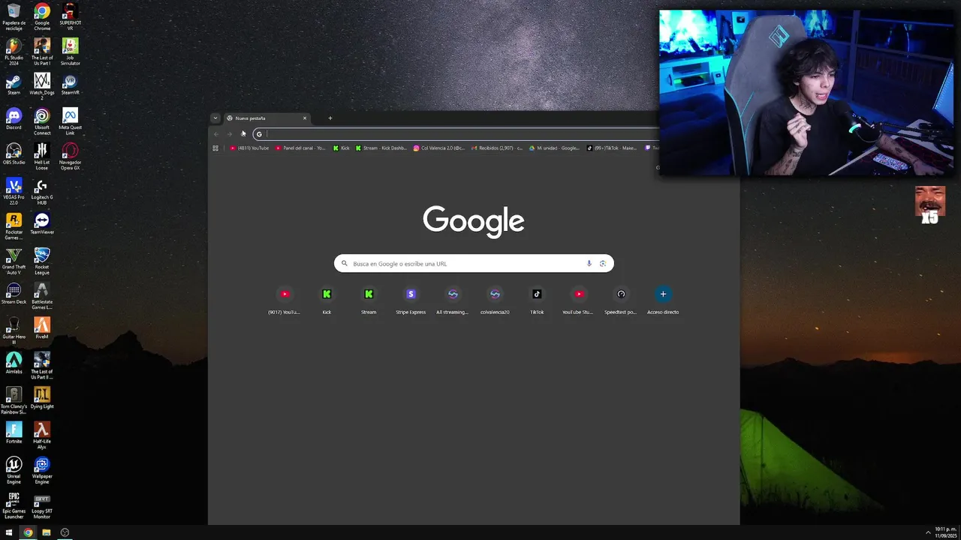Open the Unreal Engine desktop icon
This screenshot has height=540, width=961.
pos(14,470)
